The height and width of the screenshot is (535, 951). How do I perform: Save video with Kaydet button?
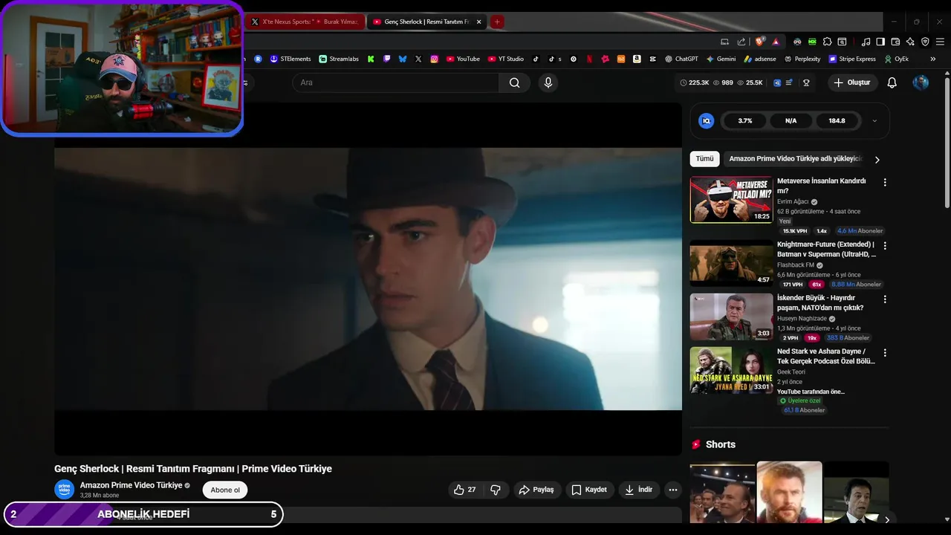coord(589,490)
